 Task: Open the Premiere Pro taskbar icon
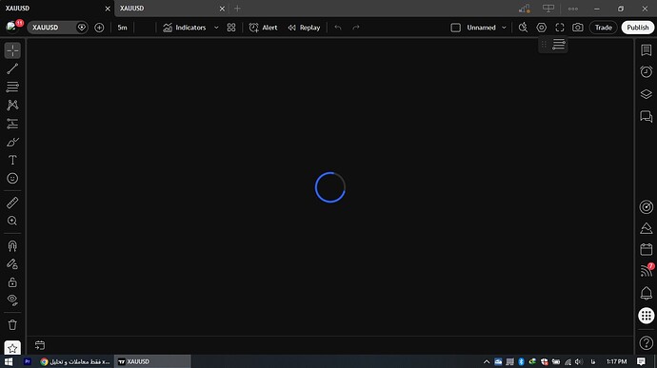(28, 361)
